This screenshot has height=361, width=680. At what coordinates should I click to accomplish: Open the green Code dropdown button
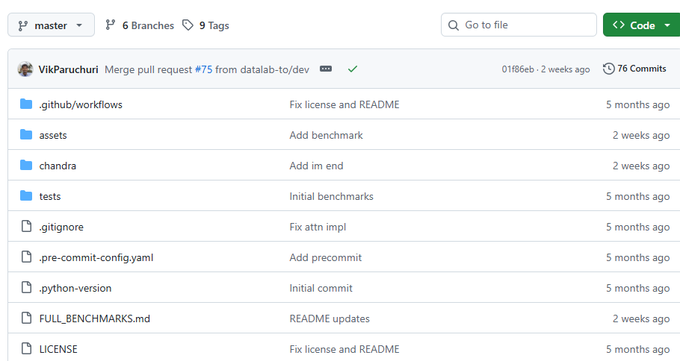pyautogui.click(x=641, y=25)
